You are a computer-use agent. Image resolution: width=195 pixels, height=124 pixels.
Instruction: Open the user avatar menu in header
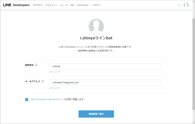tap(186, 5)
